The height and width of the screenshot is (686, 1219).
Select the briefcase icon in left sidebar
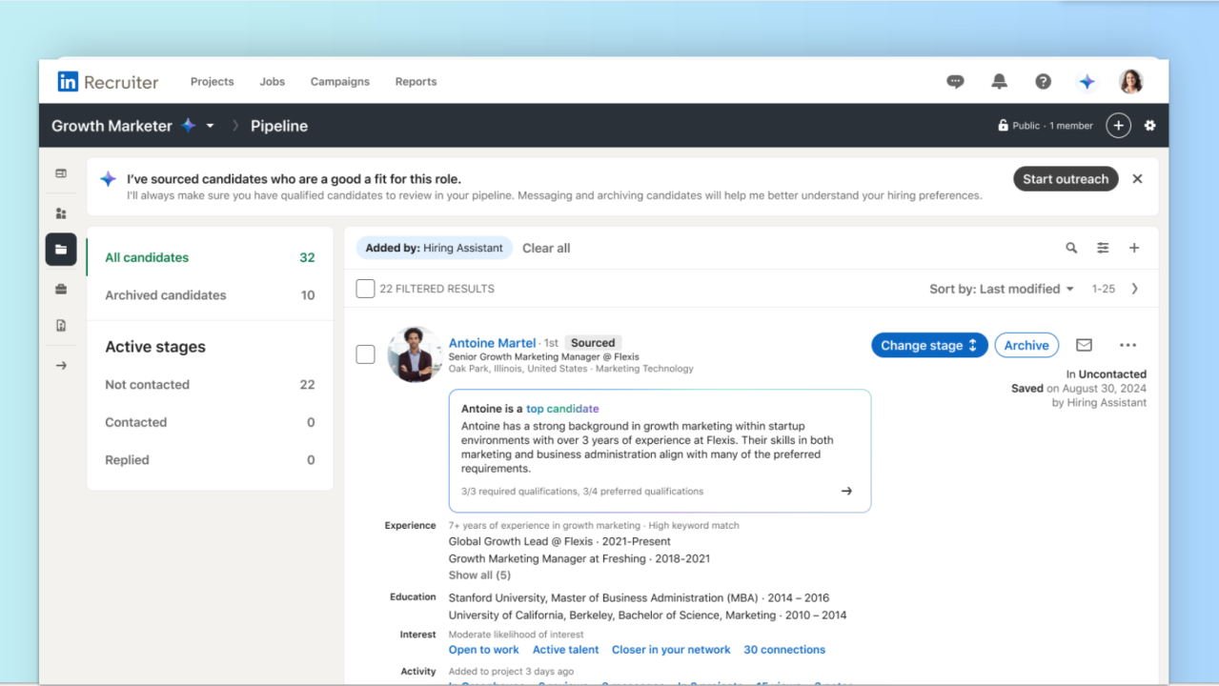[x=61, y=289]
